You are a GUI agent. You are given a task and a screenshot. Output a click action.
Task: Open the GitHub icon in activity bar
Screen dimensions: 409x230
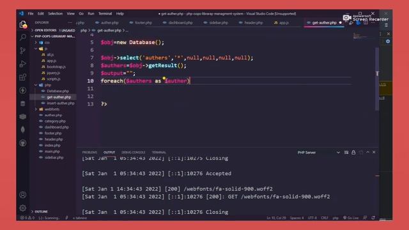coord(23,143)
